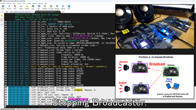Open the Packages toolbar icon
Screen dimensions: 196x110
click(x=57, y=7)
